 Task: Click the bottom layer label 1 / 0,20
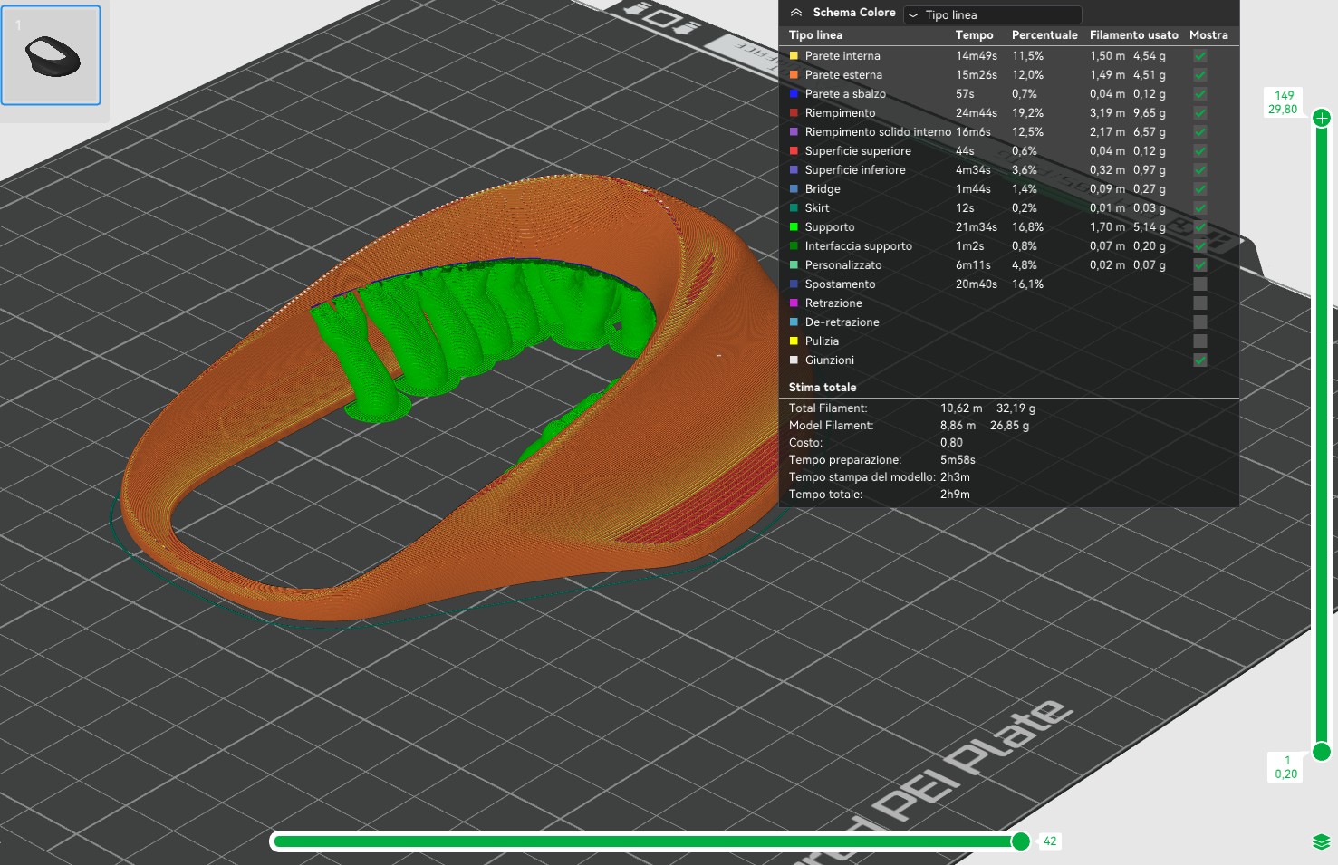point(1285,767)
